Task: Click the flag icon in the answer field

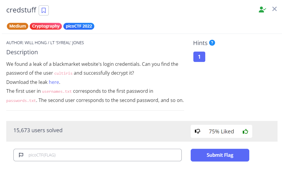Action: [21, 155]
